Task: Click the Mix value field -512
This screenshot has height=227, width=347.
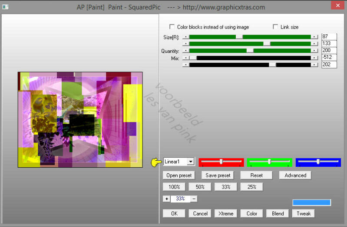Action: [x=329, y=58]
